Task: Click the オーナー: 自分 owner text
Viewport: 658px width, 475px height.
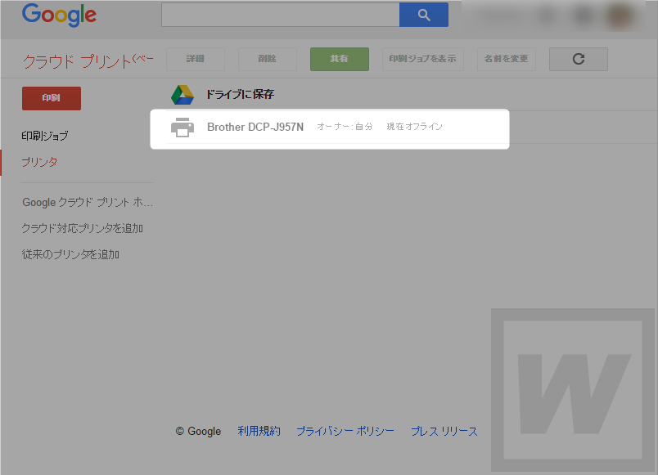Action: pos(345,127)
